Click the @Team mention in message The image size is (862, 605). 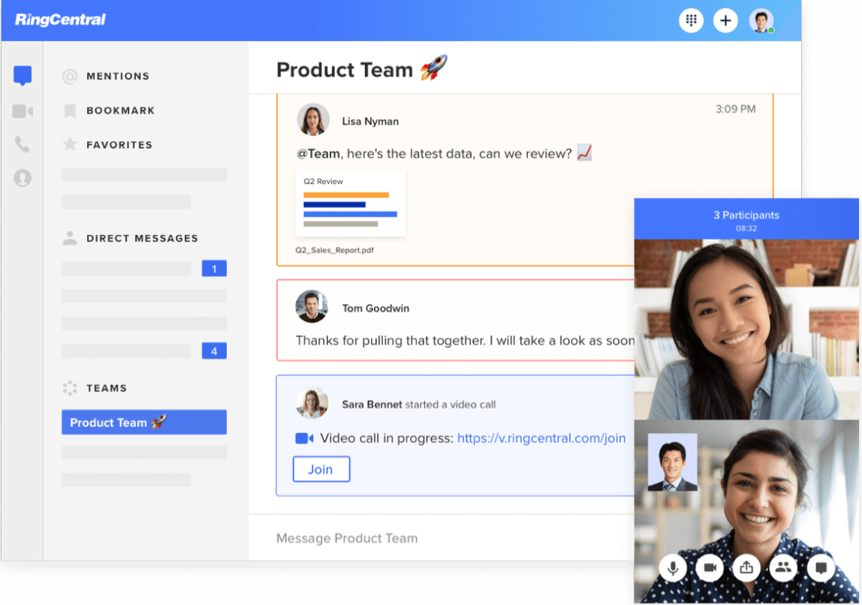(318, 154)
